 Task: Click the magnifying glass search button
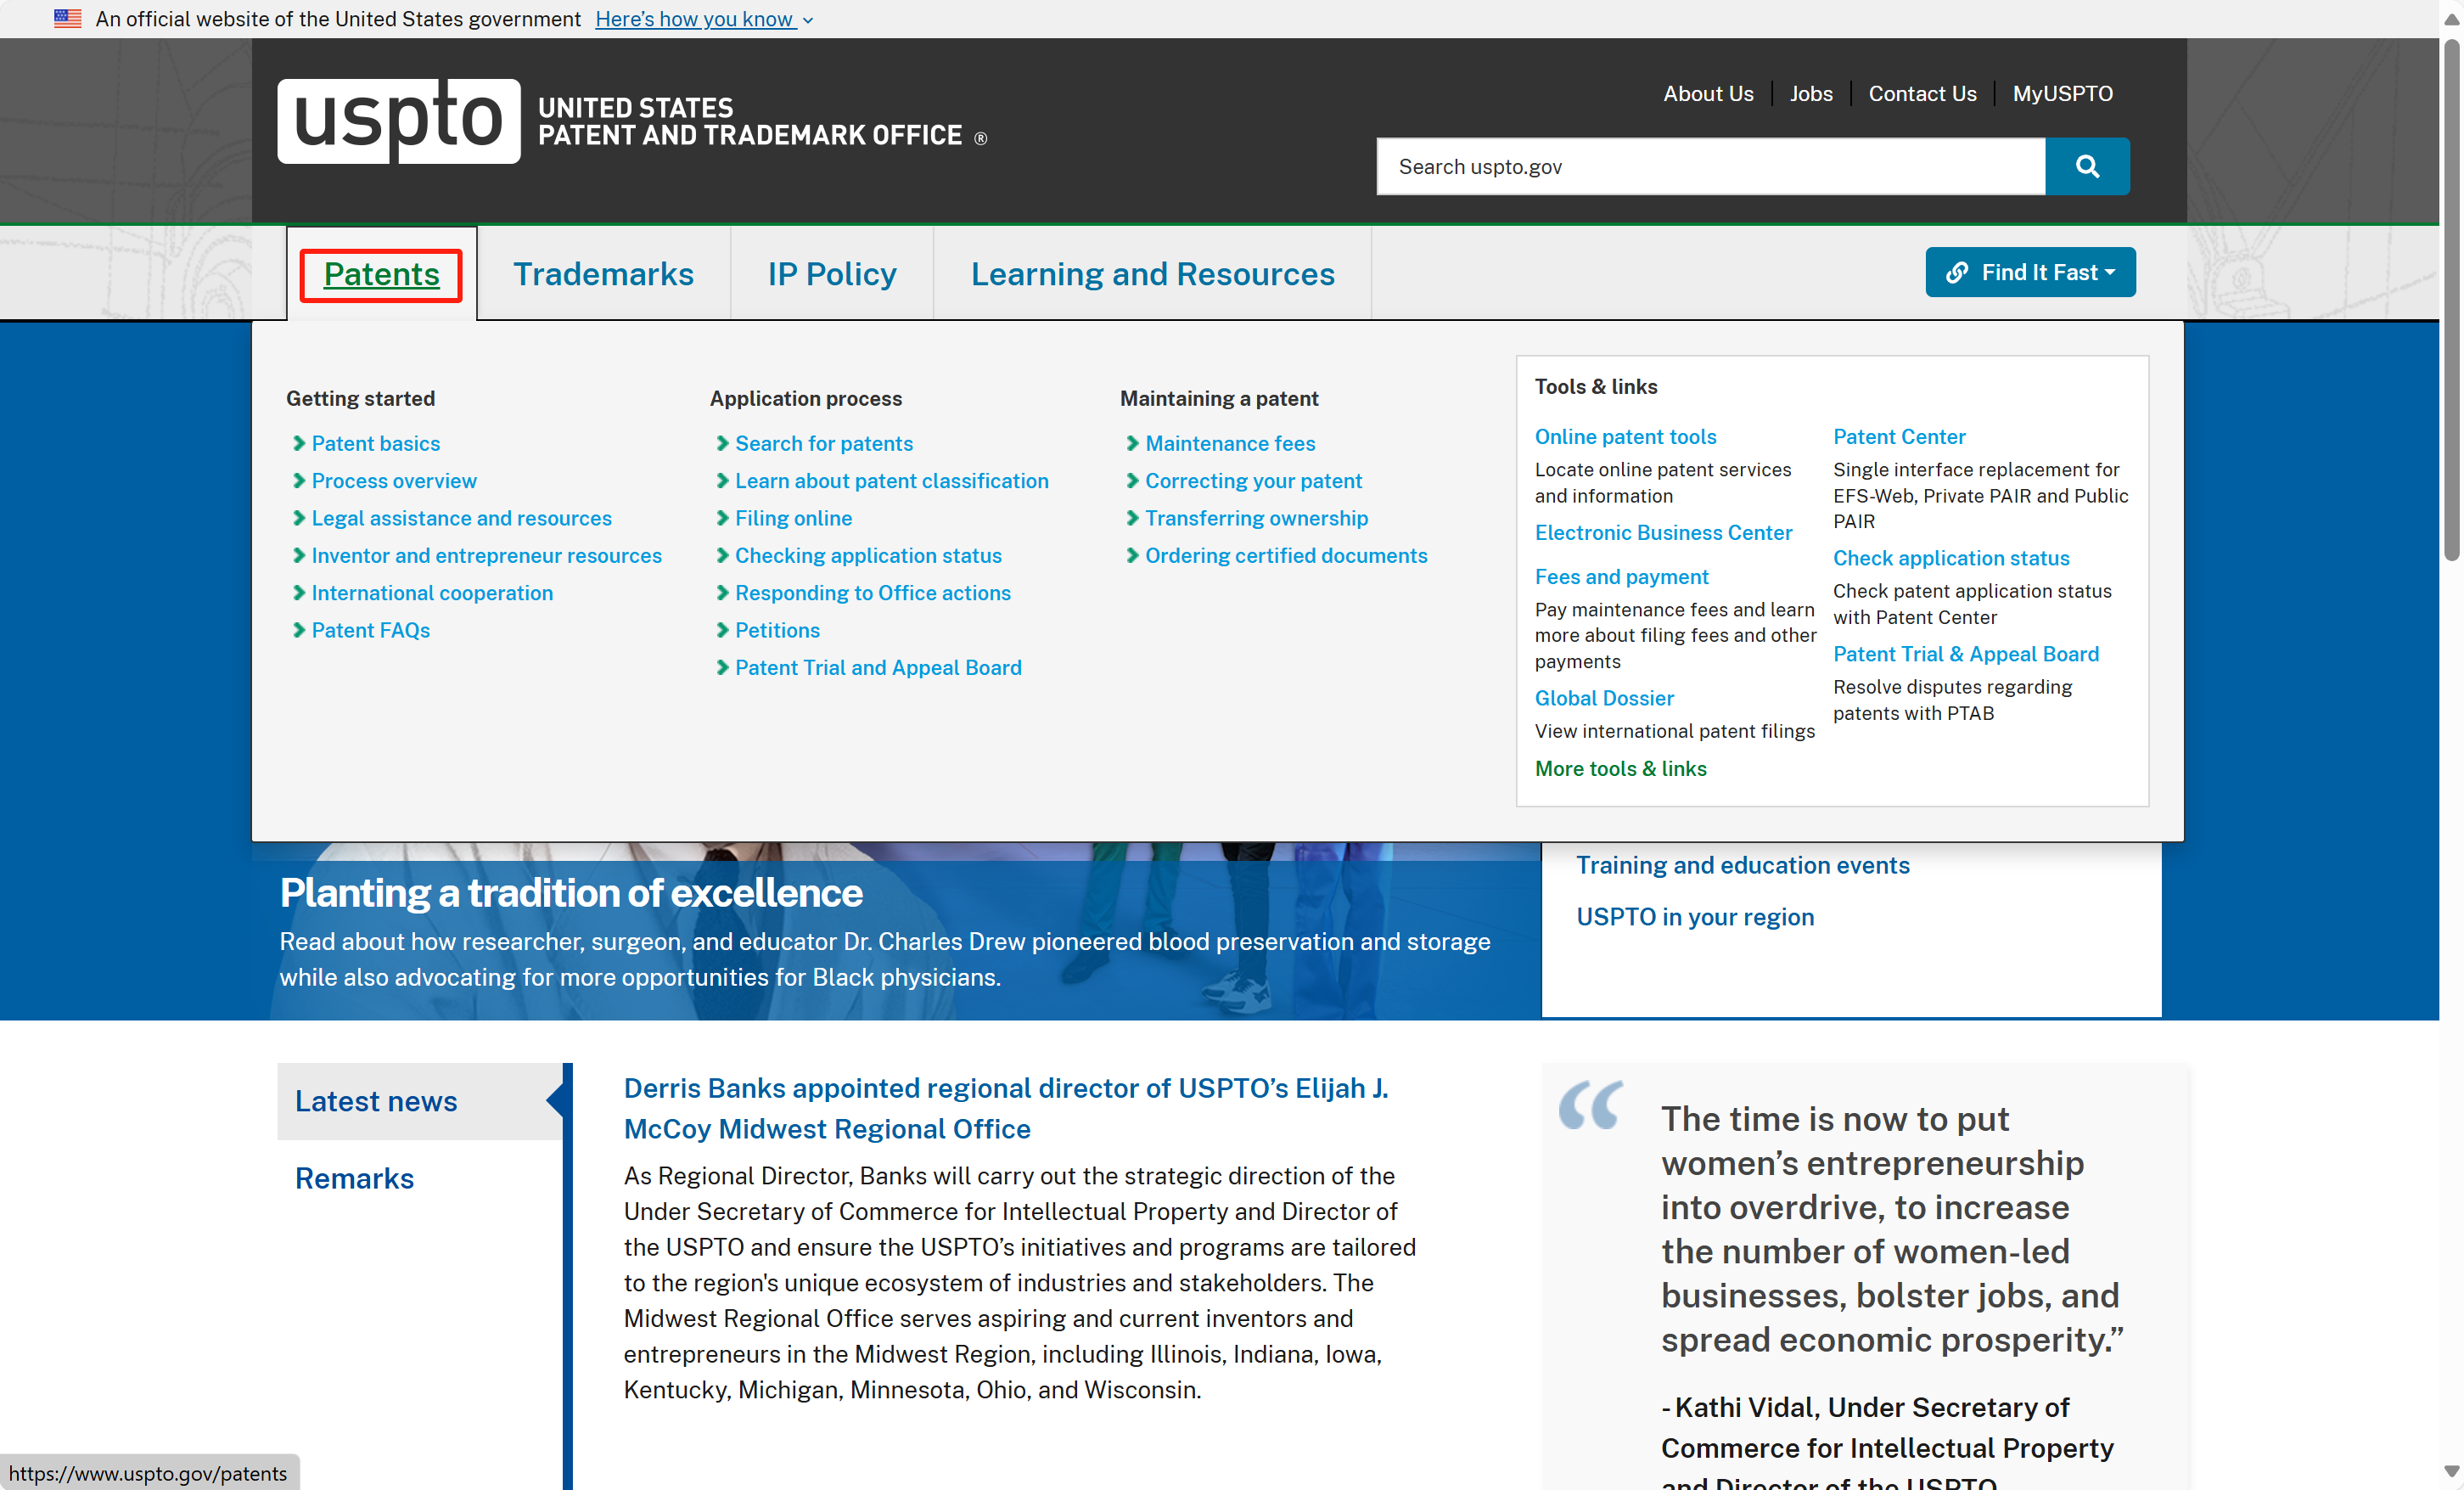point(2086,166)
